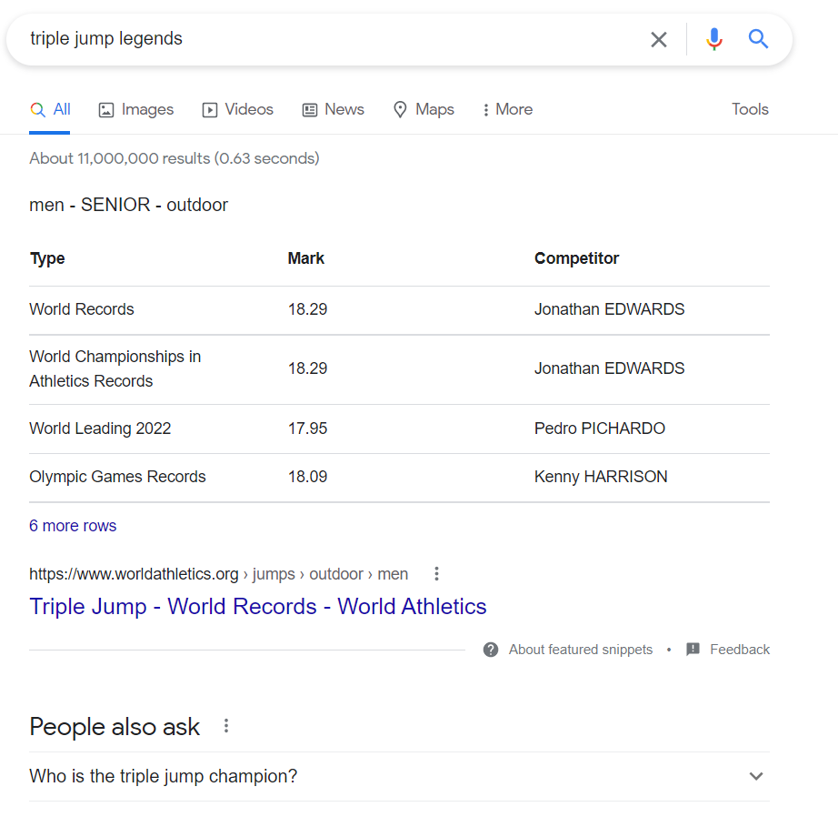
Task: Click 'World Championships in Athletics Records' cell
Action: pos(115,368)
